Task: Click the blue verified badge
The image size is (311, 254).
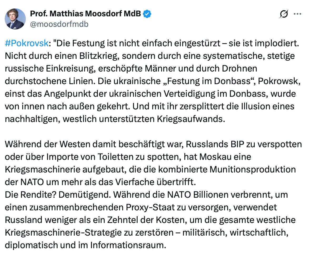Action: point(147,14)
